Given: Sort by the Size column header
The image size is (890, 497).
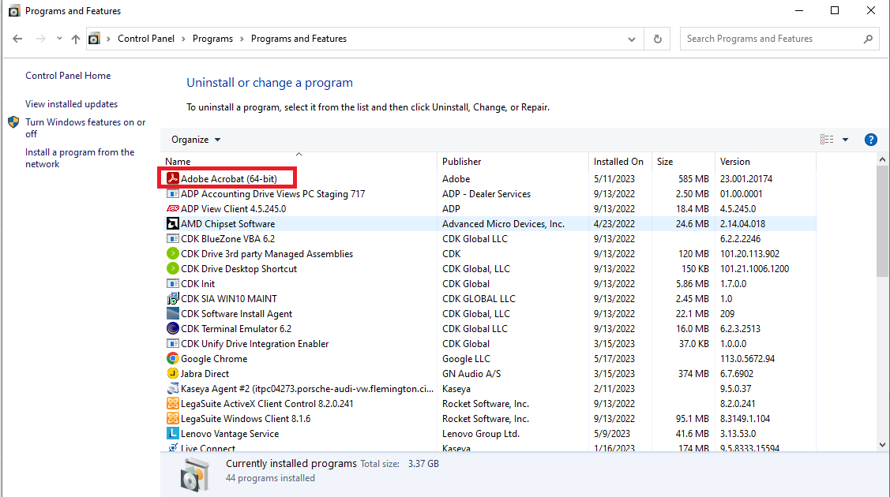Looking at the screenshot, I should click(683, 162).
